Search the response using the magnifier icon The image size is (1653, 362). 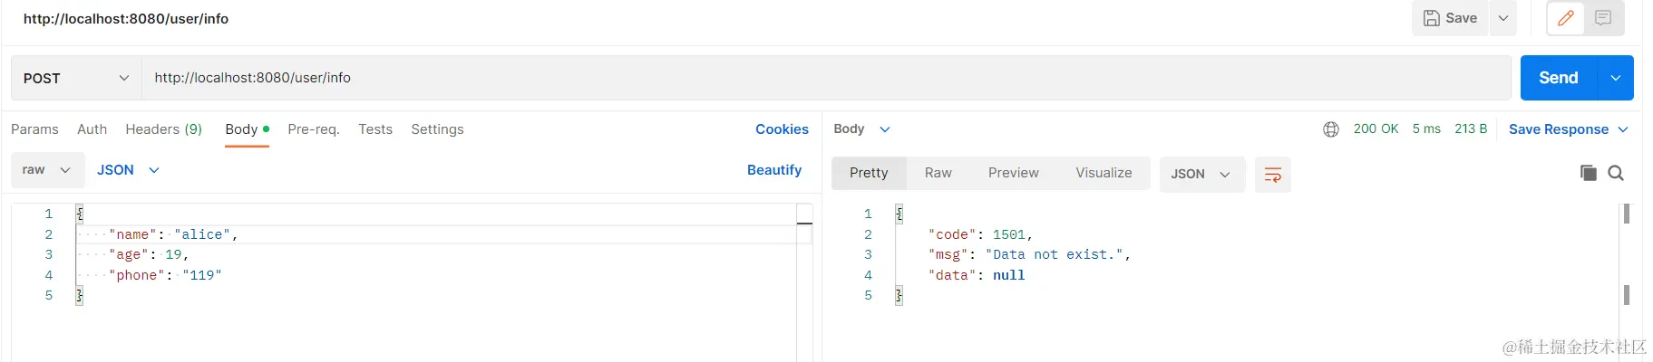click(1616, 173)
